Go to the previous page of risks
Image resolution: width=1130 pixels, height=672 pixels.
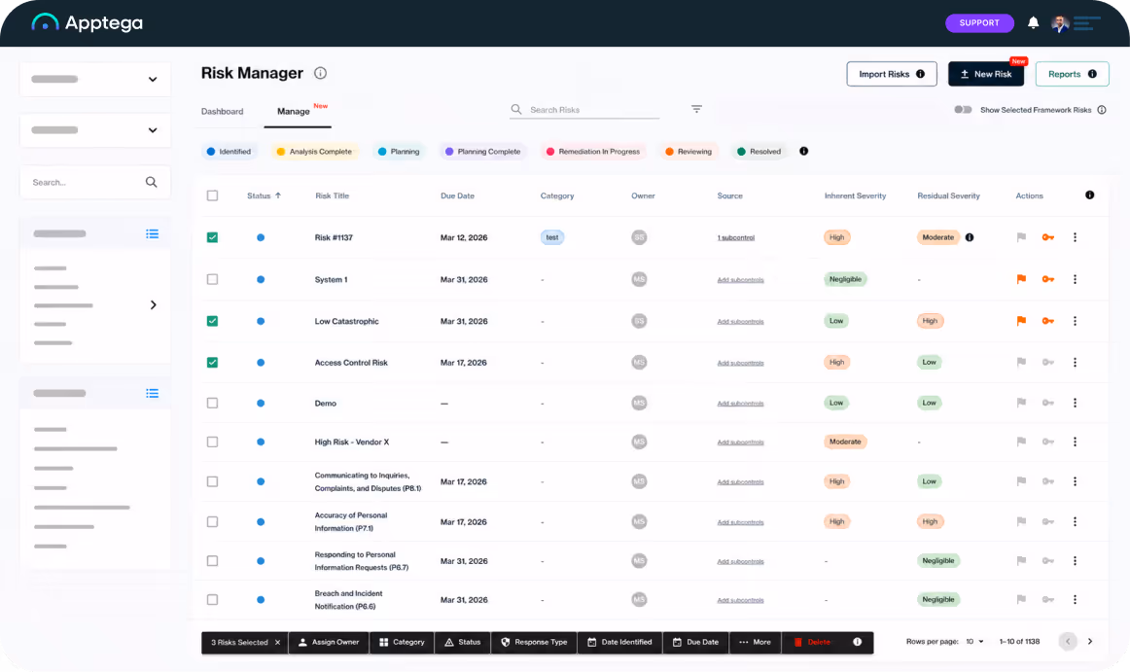point(1068,641)
